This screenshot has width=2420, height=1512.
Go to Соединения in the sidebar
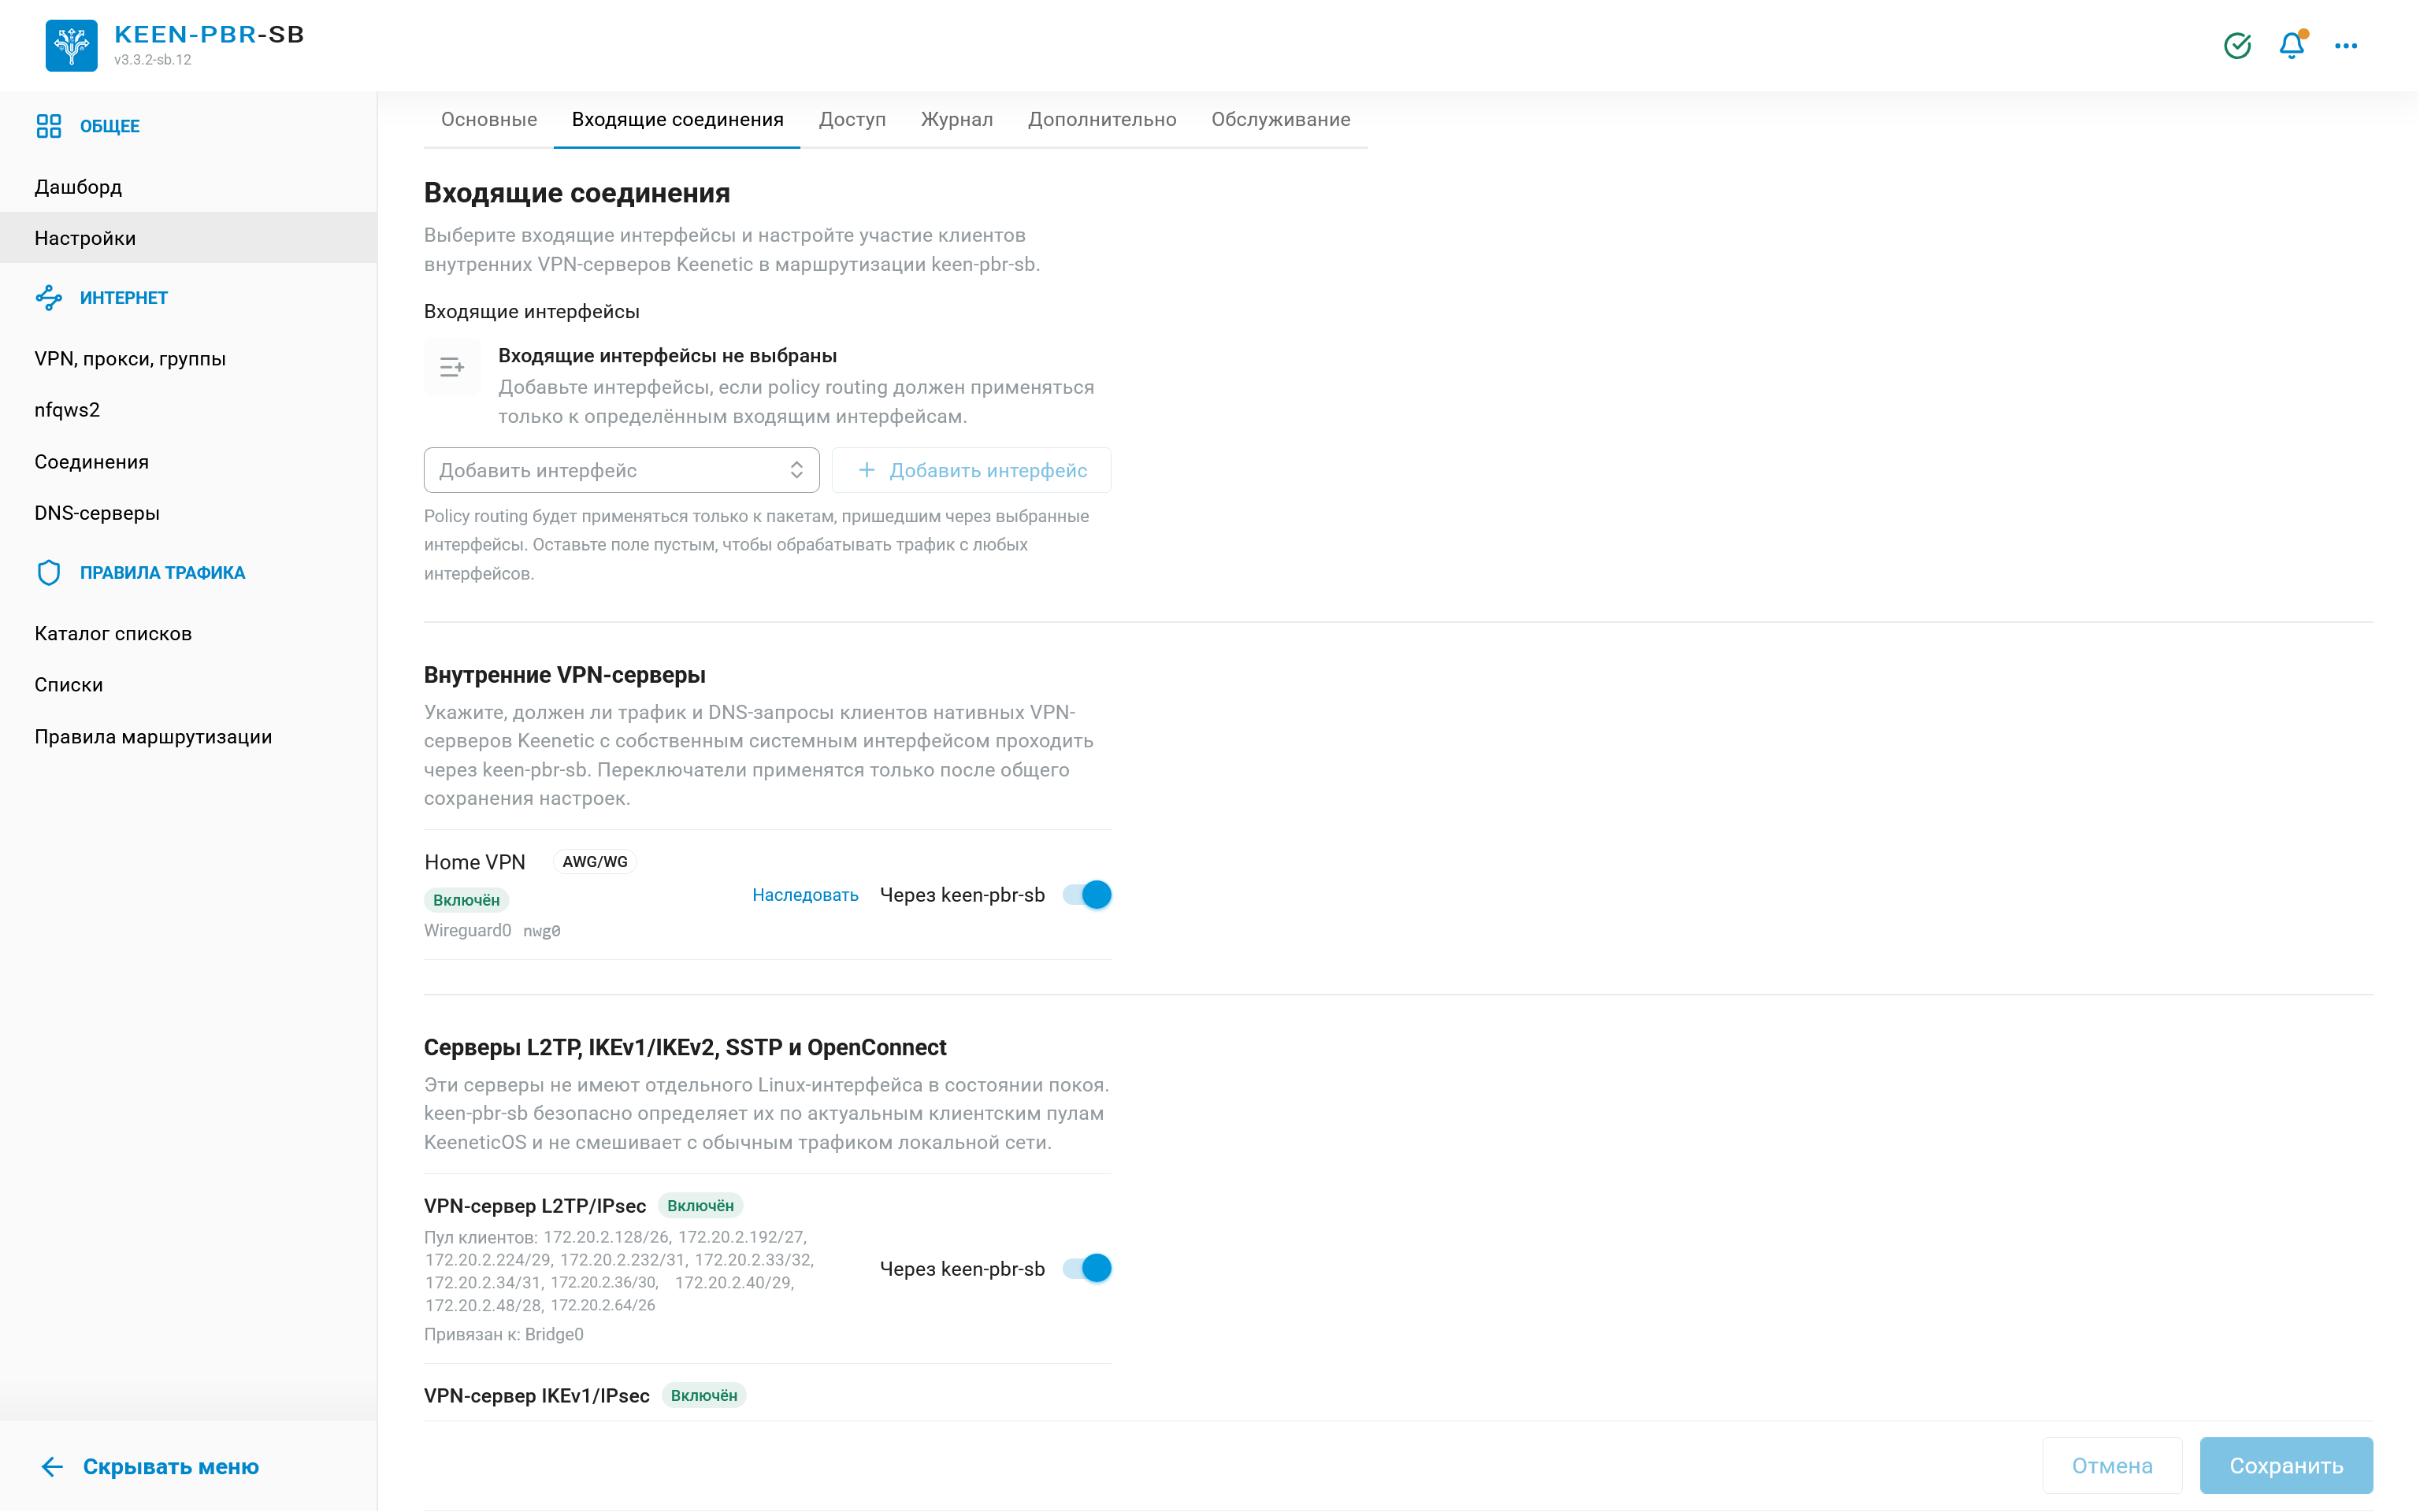[188, 461]
